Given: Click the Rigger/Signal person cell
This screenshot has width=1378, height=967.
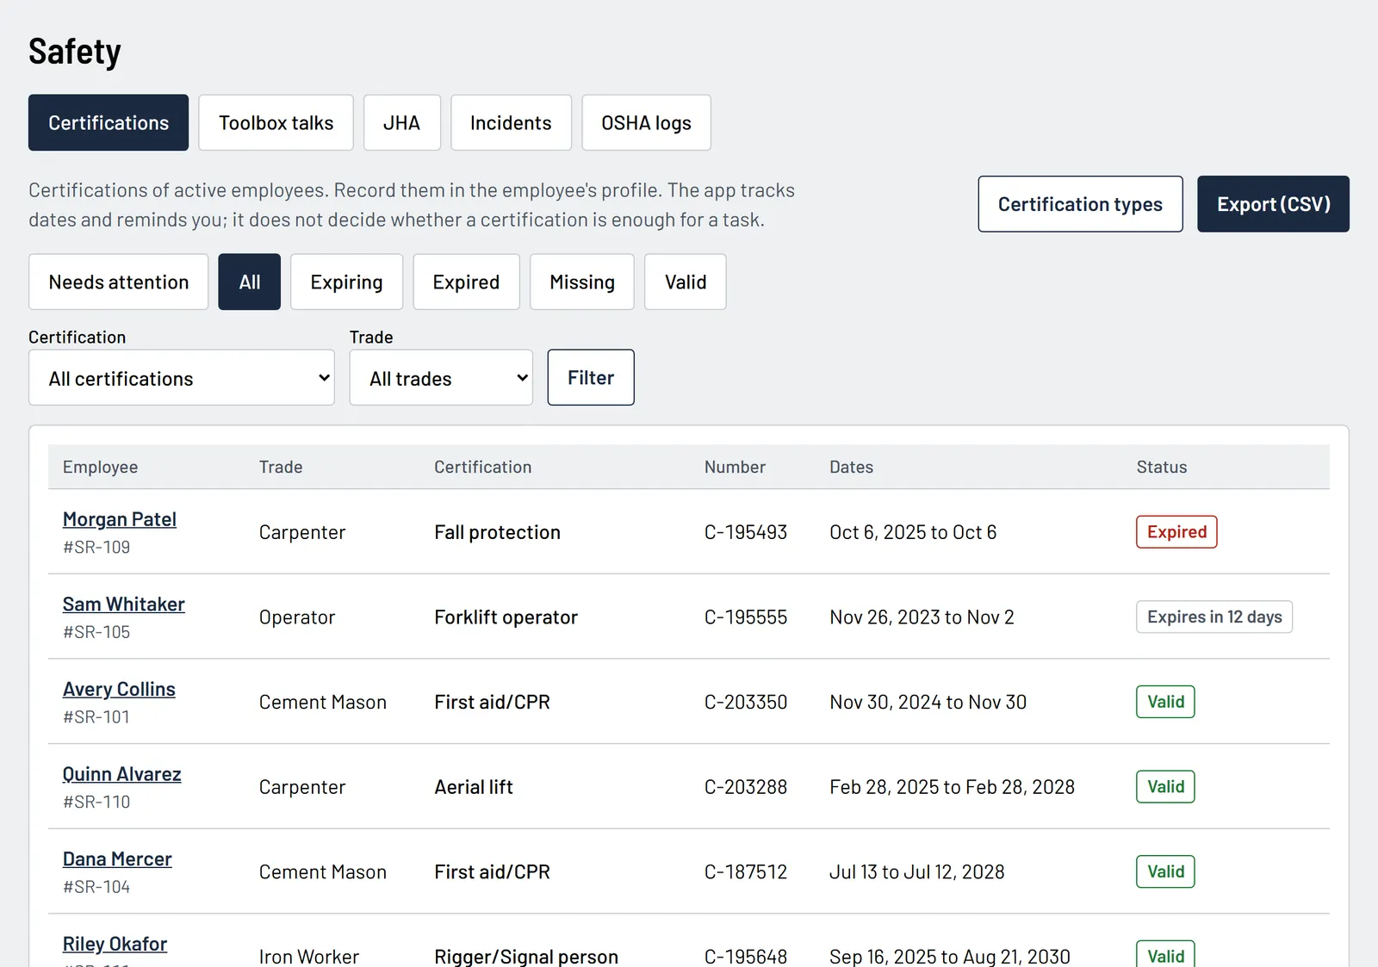Looking at the screenshot, I should [x=526, y=956].
